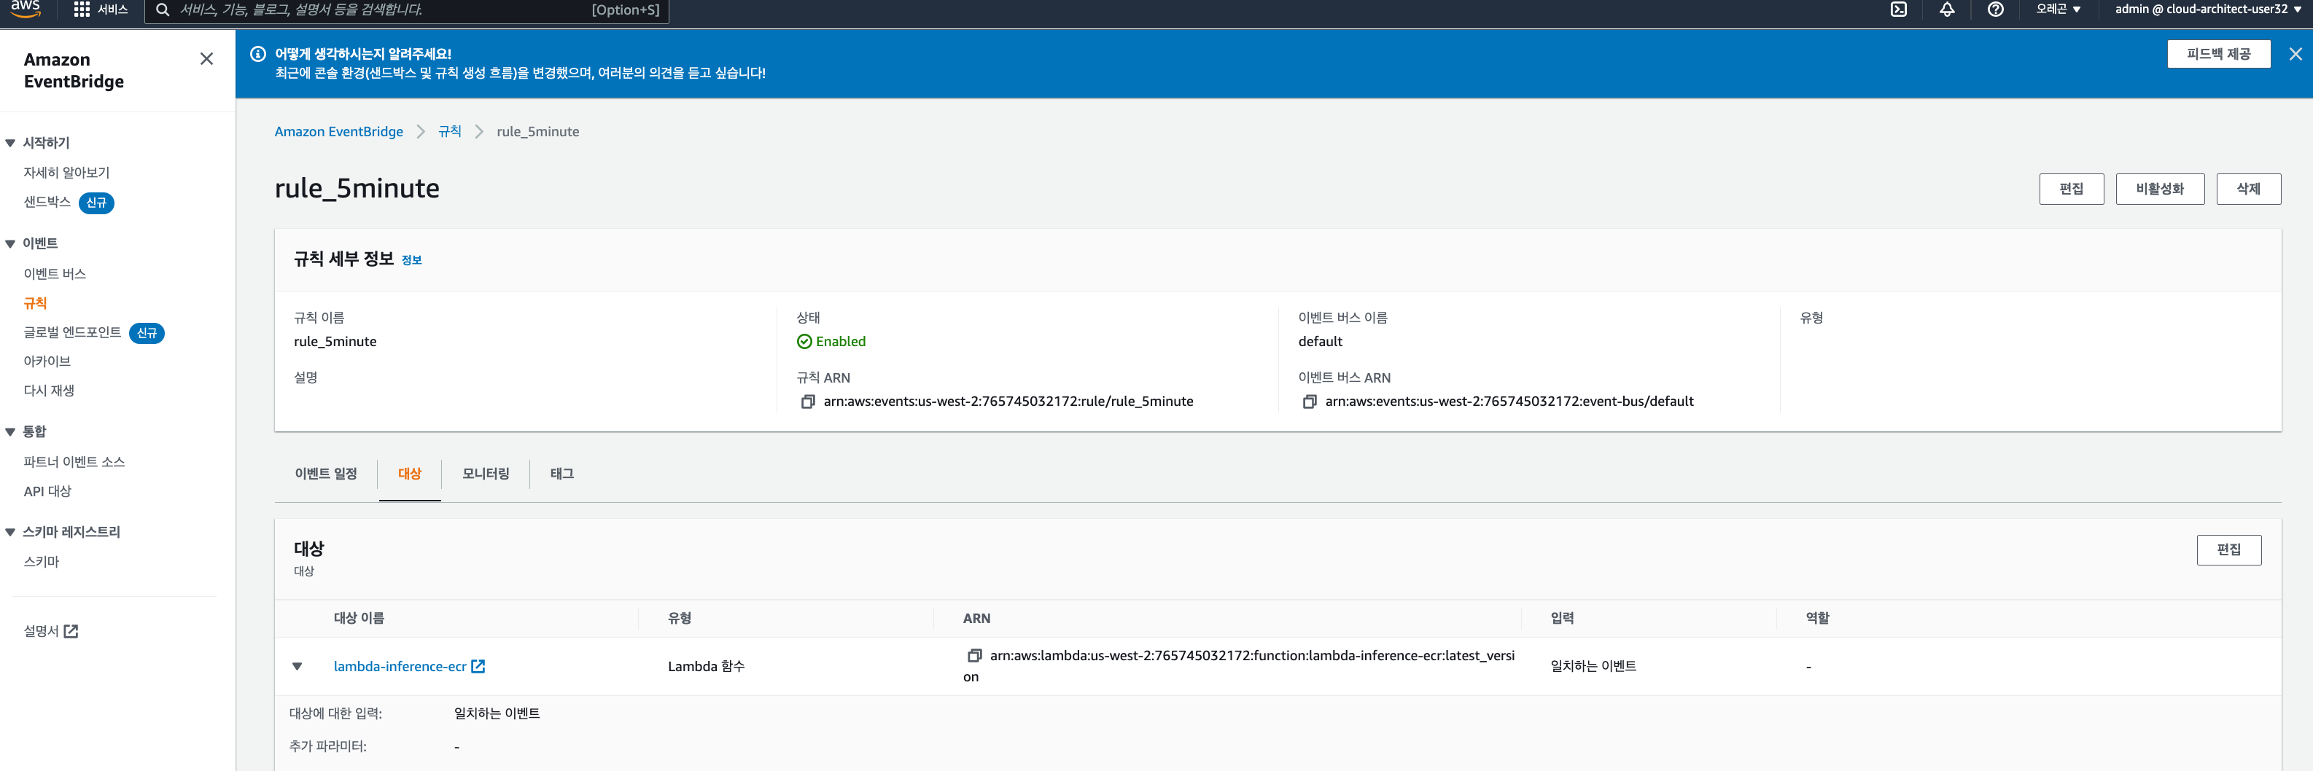The height and width of the screenshot is (771, 2313).
Task: Open the AWS home logo
Action: coord(25,8)
